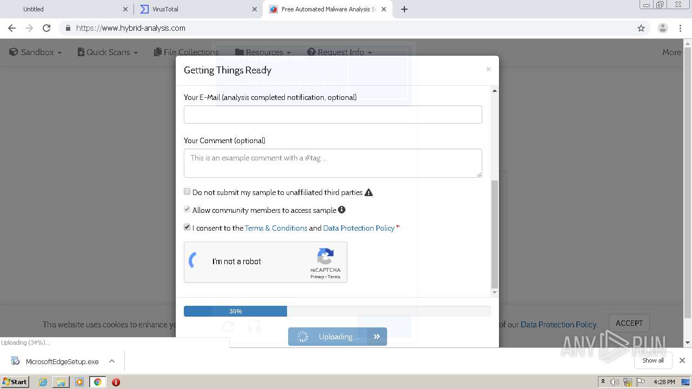Expand the Resources dropdown menu
692x389 pixels.
pyautogui.click(x=263, y=52)
